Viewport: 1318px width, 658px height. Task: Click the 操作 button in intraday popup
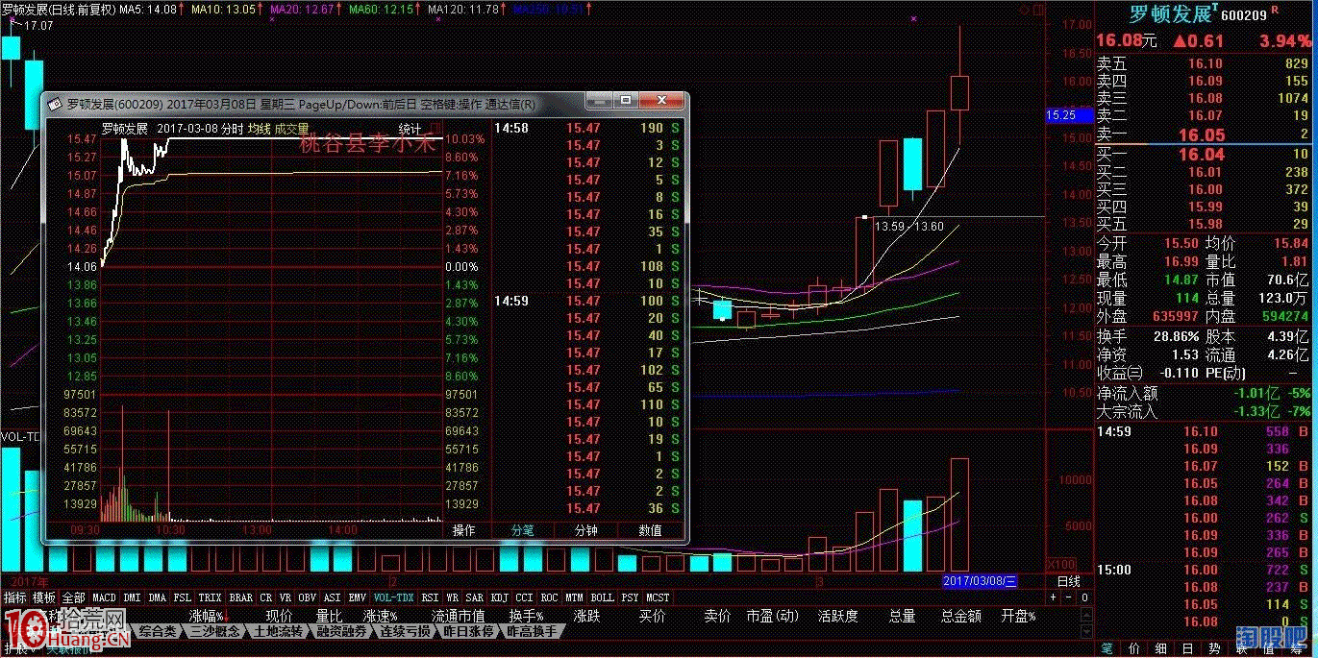click(464, 530)
